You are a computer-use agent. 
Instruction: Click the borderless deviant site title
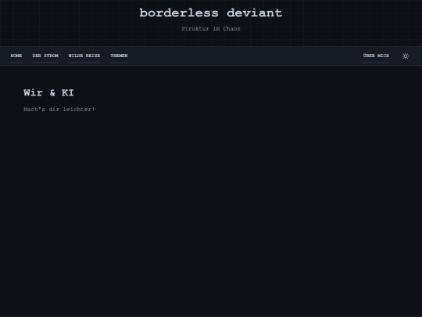(211, 13)
